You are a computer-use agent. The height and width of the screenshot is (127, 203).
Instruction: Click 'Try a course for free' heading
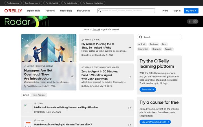[x=159, y=102]
